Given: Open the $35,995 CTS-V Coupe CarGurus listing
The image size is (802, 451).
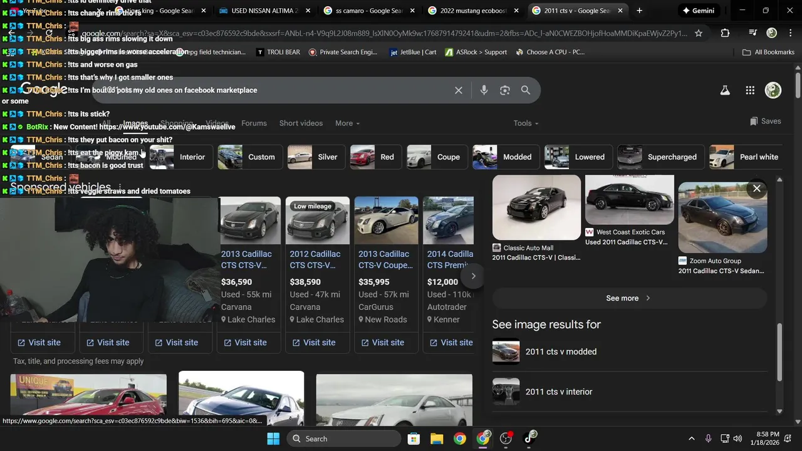Looking at the screenshot, I should (386, 260).
